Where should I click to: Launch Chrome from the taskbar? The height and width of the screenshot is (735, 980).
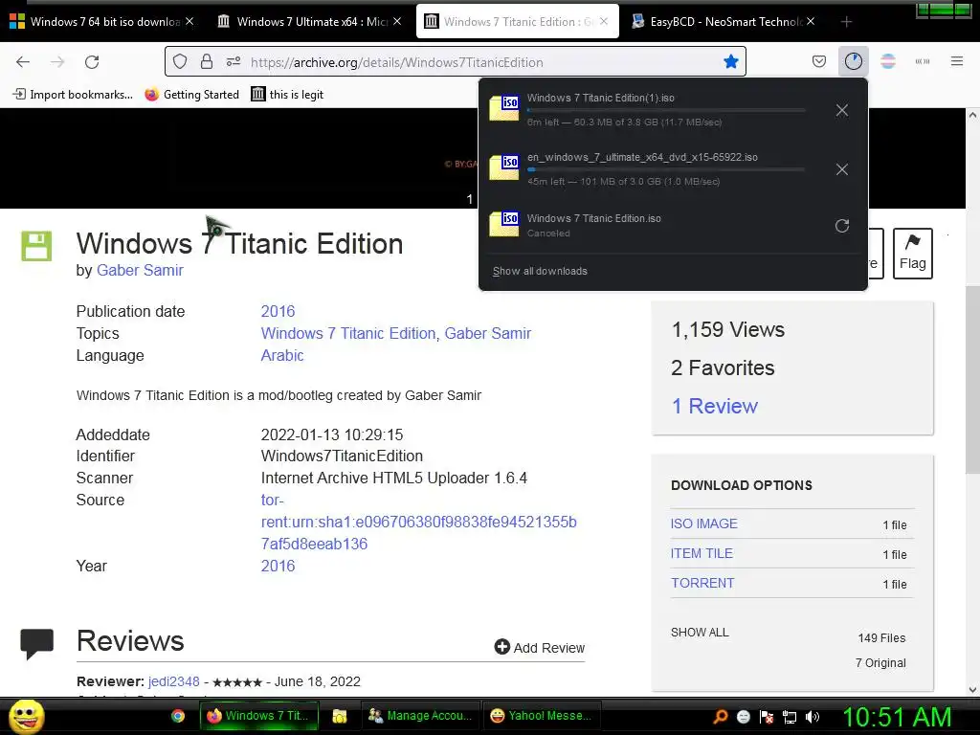tap(178, 716)
